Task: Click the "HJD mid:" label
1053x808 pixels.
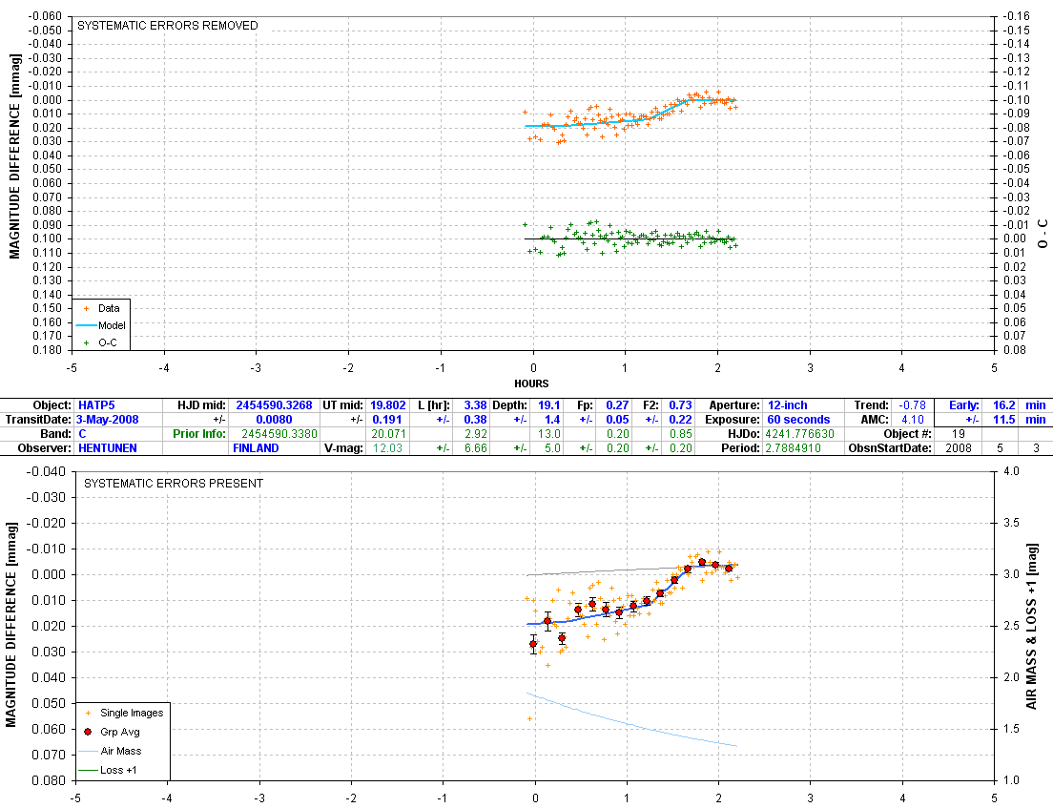Action: (202, 405)
